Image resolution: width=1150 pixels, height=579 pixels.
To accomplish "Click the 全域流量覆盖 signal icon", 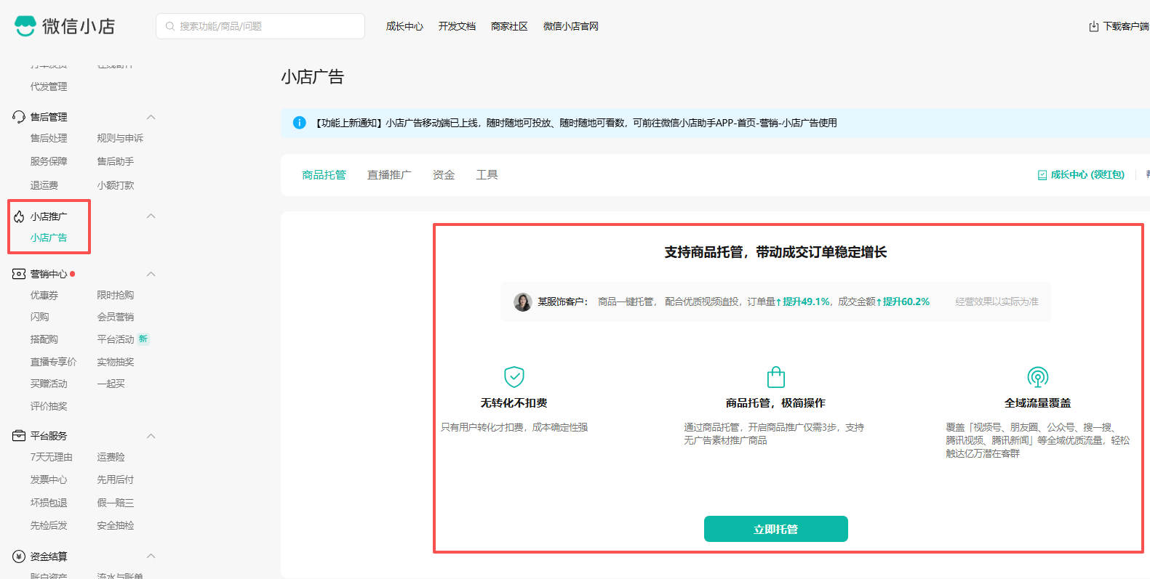I will point(1037,376).
